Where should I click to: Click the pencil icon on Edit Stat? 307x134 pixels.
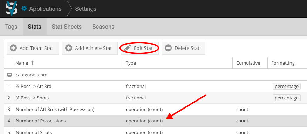(x=128, y=48)
